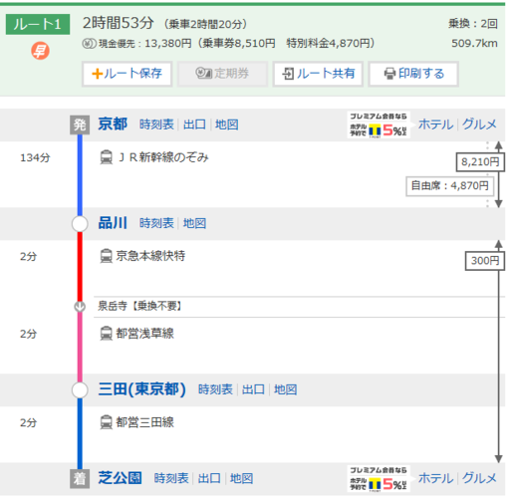Click the 泉岳寺【乗換不要】 row
The image size is (511, 498).
tap(299, 307)
